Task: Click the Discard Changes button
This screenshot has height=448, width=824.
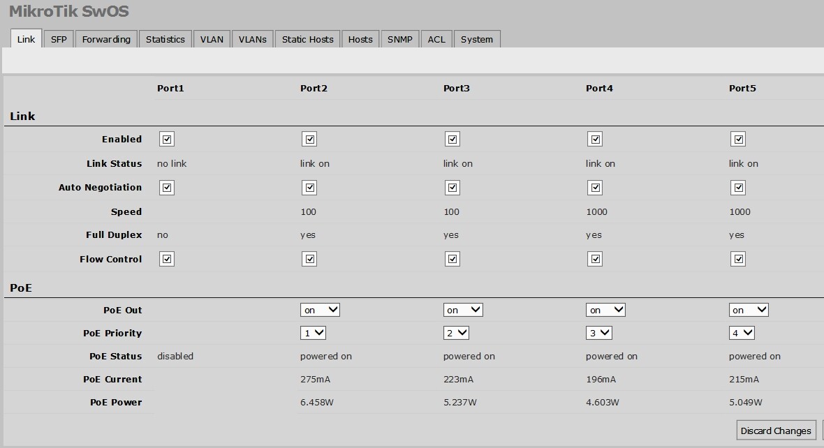Action: 776,431
